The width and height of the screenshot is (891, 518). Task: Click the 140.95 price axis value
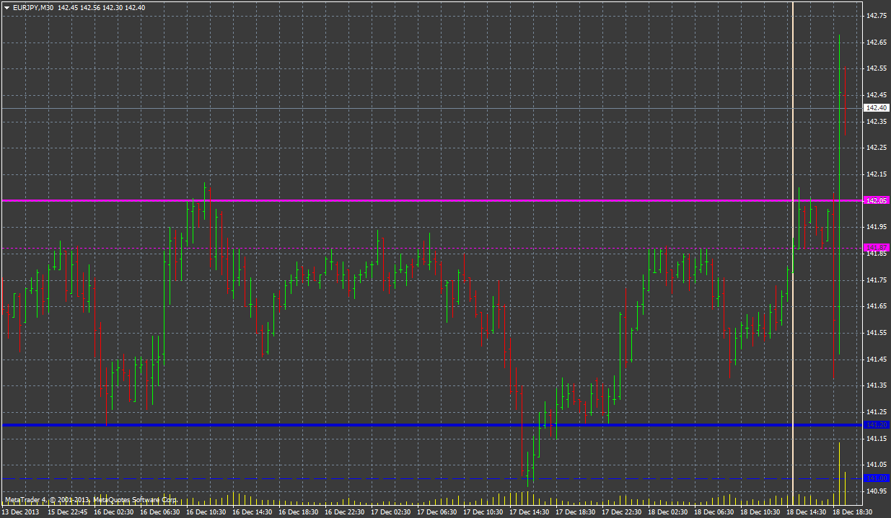click(877, 491)
